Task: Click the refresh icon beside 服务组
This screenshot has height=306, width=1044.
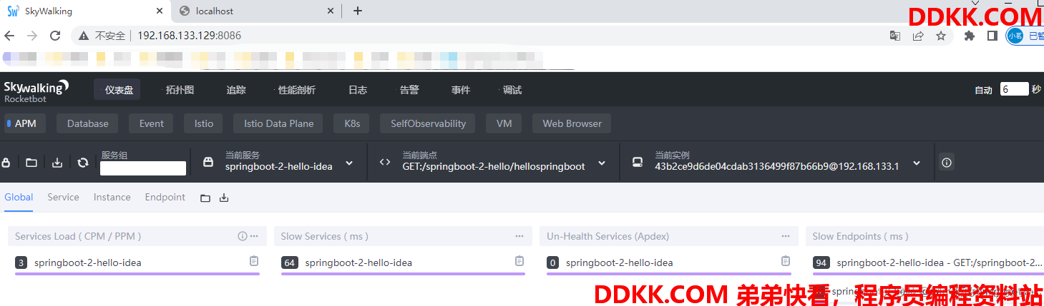Action: pos(83,163)
